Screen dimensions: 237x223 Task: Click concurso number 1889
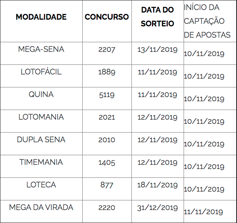[107, 72]
